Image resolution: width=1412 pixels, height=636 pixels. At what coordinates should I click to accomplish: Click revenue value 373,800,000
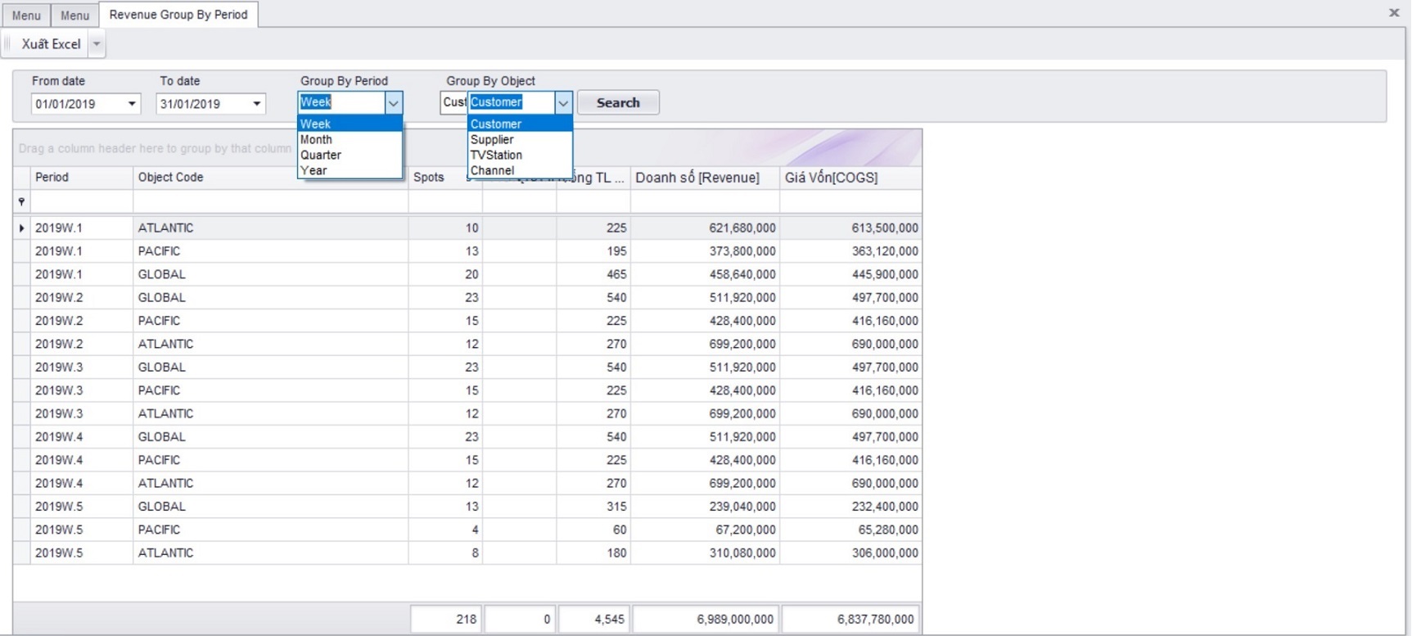(x=742, y=251)
